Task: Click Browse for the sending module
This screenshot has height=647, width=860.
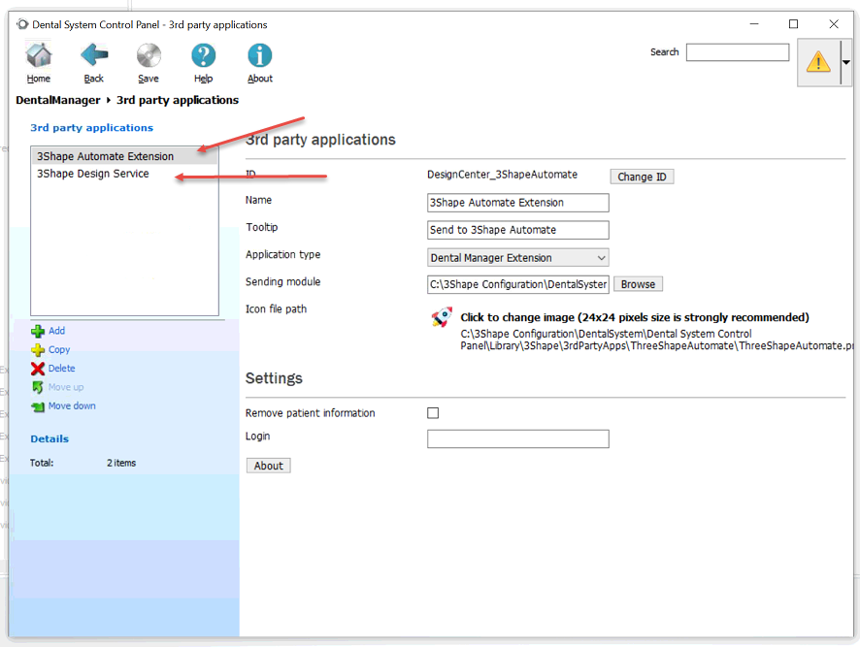Action: 638,284
